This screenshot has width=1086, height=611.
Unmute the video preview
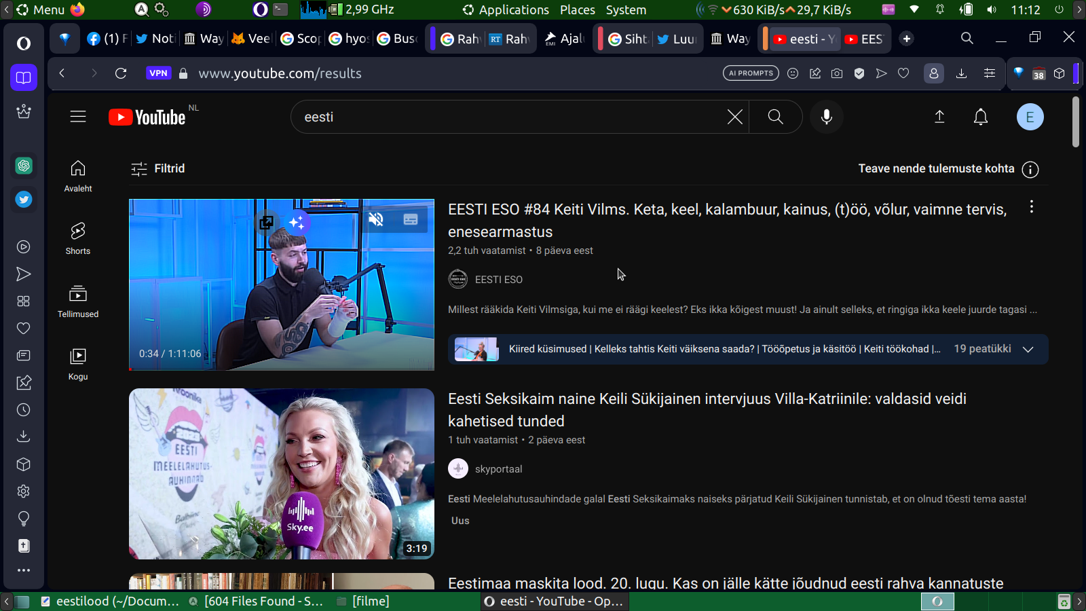click(x=376, y=219)
